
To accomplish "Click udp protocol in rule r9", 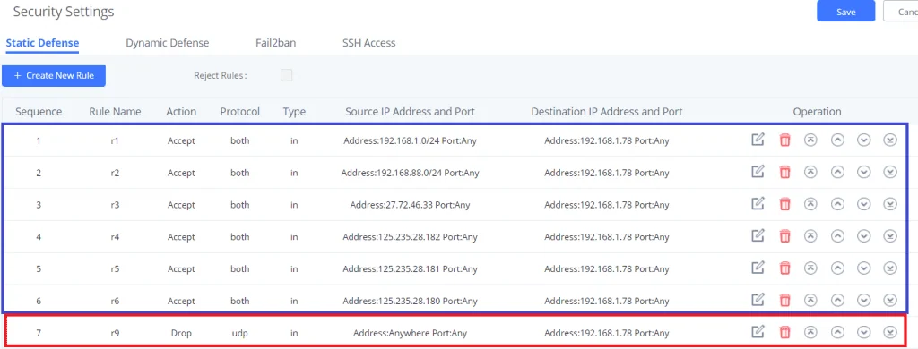I will tap(239, 333).
